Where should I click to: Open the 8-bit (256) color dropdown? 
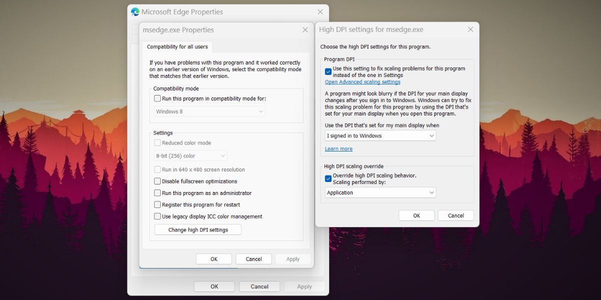[x=190, y=156]
